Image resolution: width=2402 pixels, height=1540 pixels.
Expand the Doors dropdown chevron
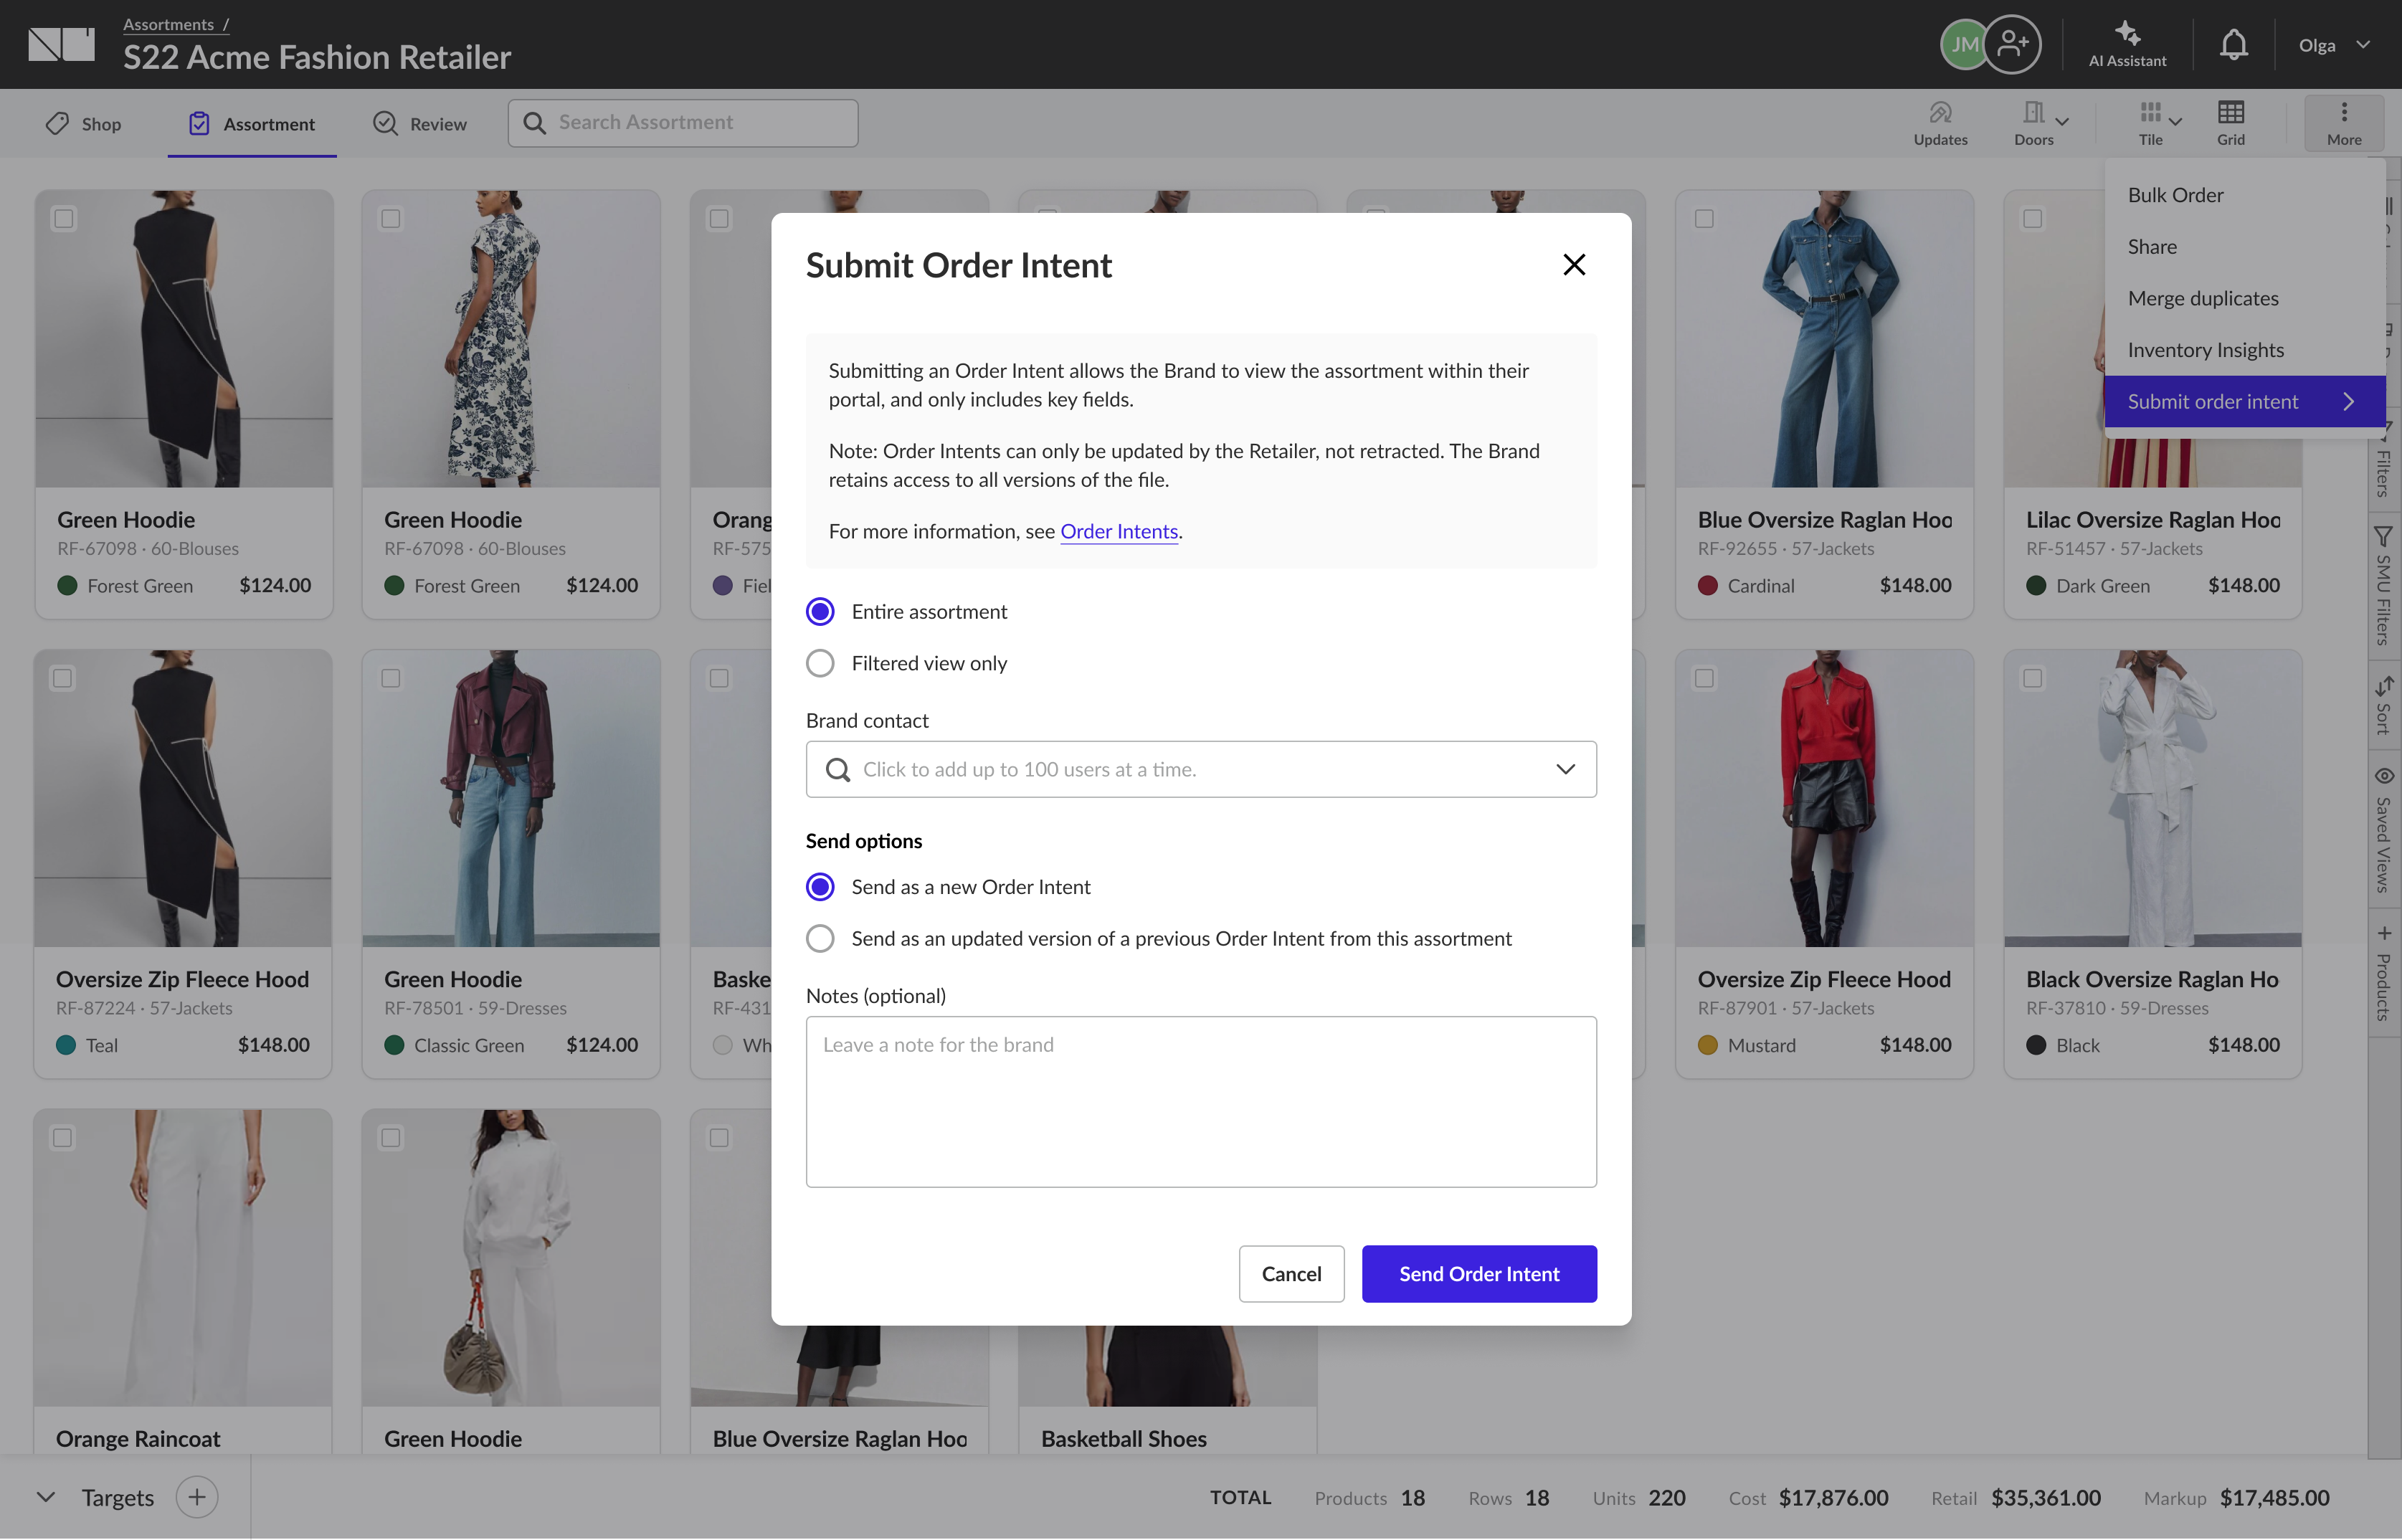pos(2061,121)
